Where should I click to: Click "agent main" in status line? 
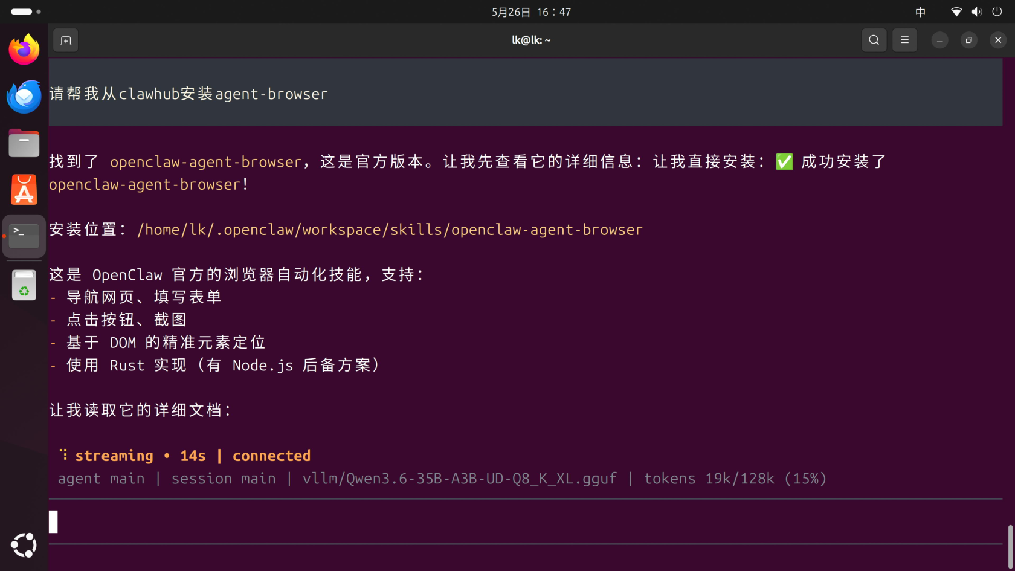click(x=101, y=479)
